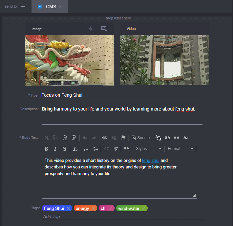Click into the Description text field
Screen dimensions: 233x226
tap(122, 115)
